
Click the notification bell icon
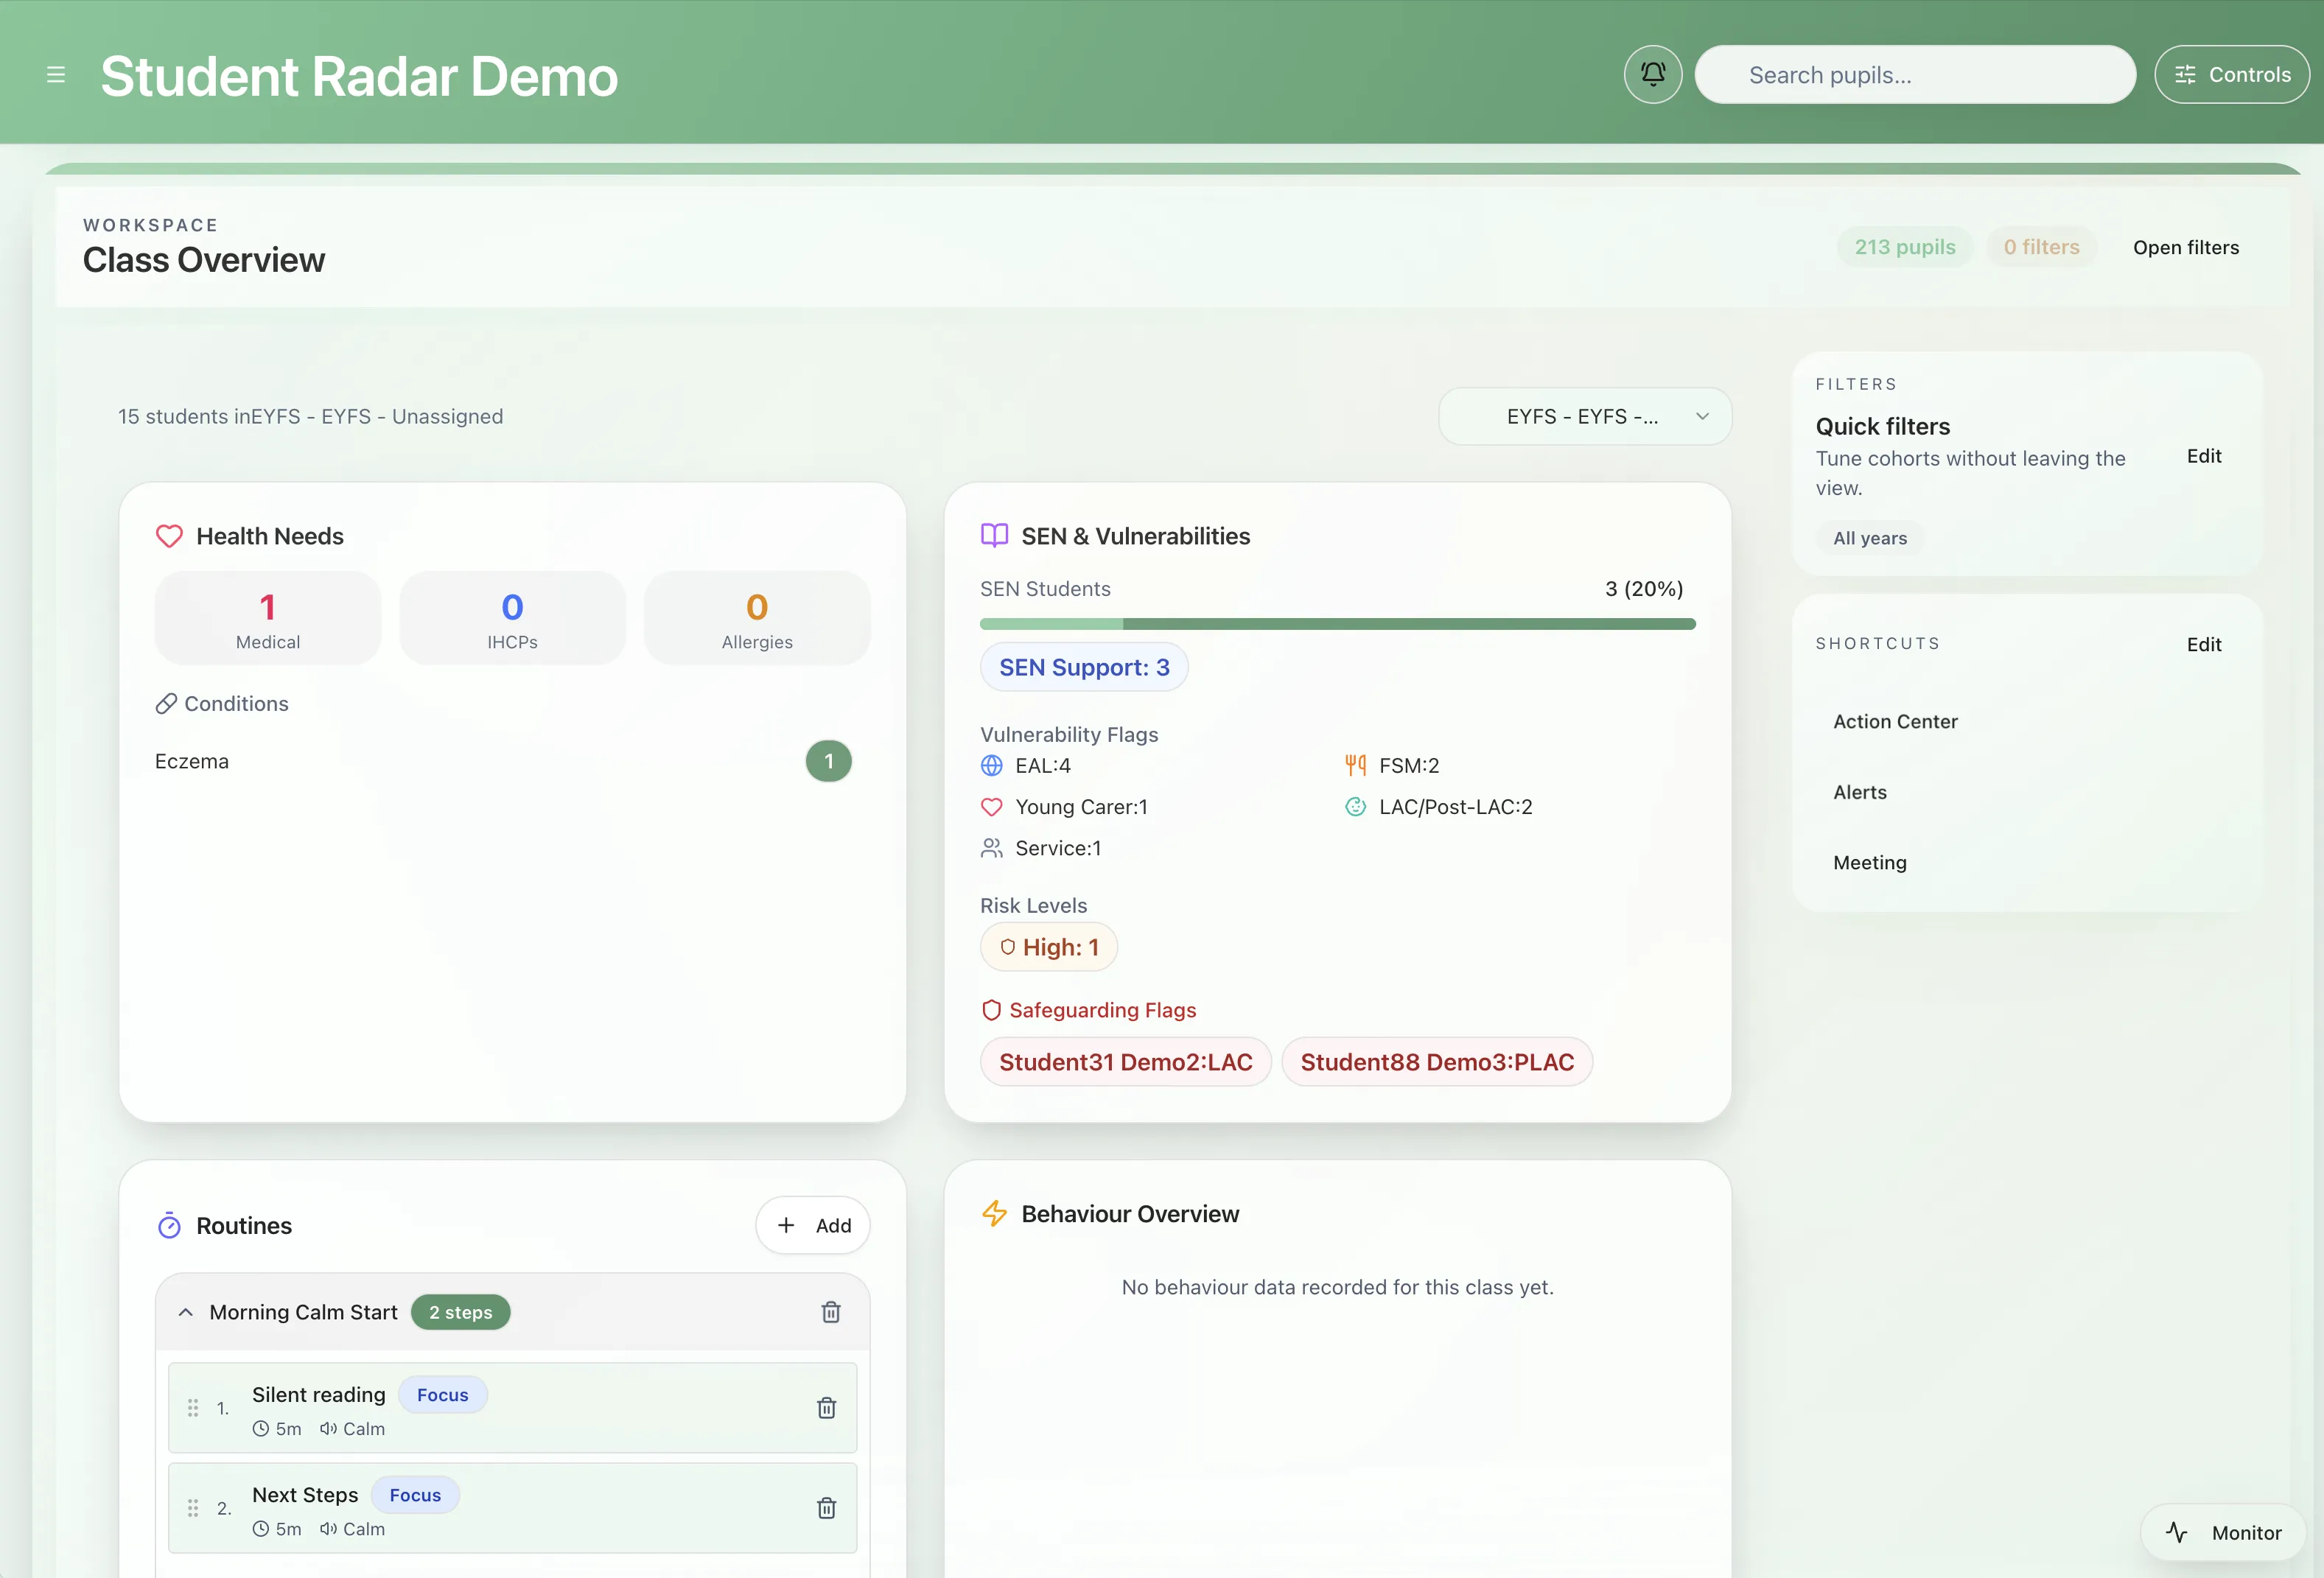pos(1653,74)
